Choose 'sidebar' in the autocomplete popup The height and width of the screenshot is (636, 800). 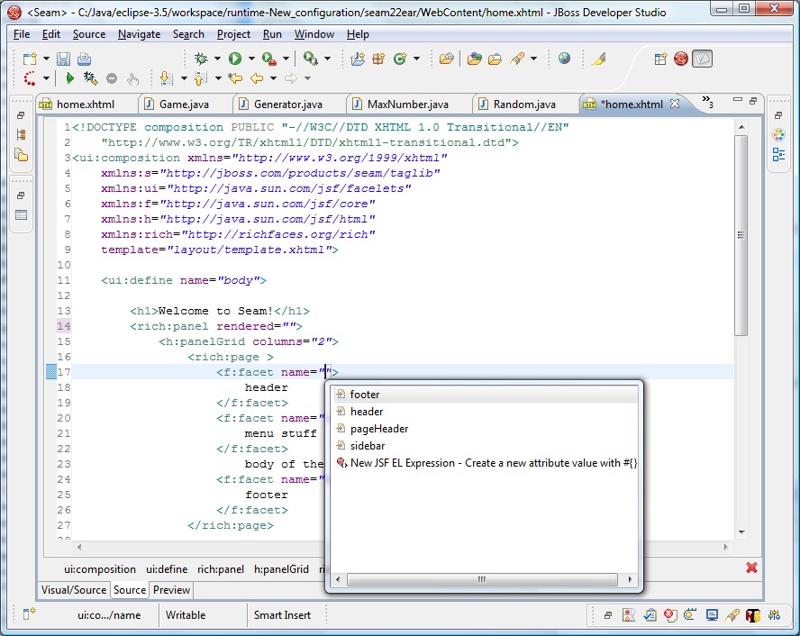tap(368, 446)
